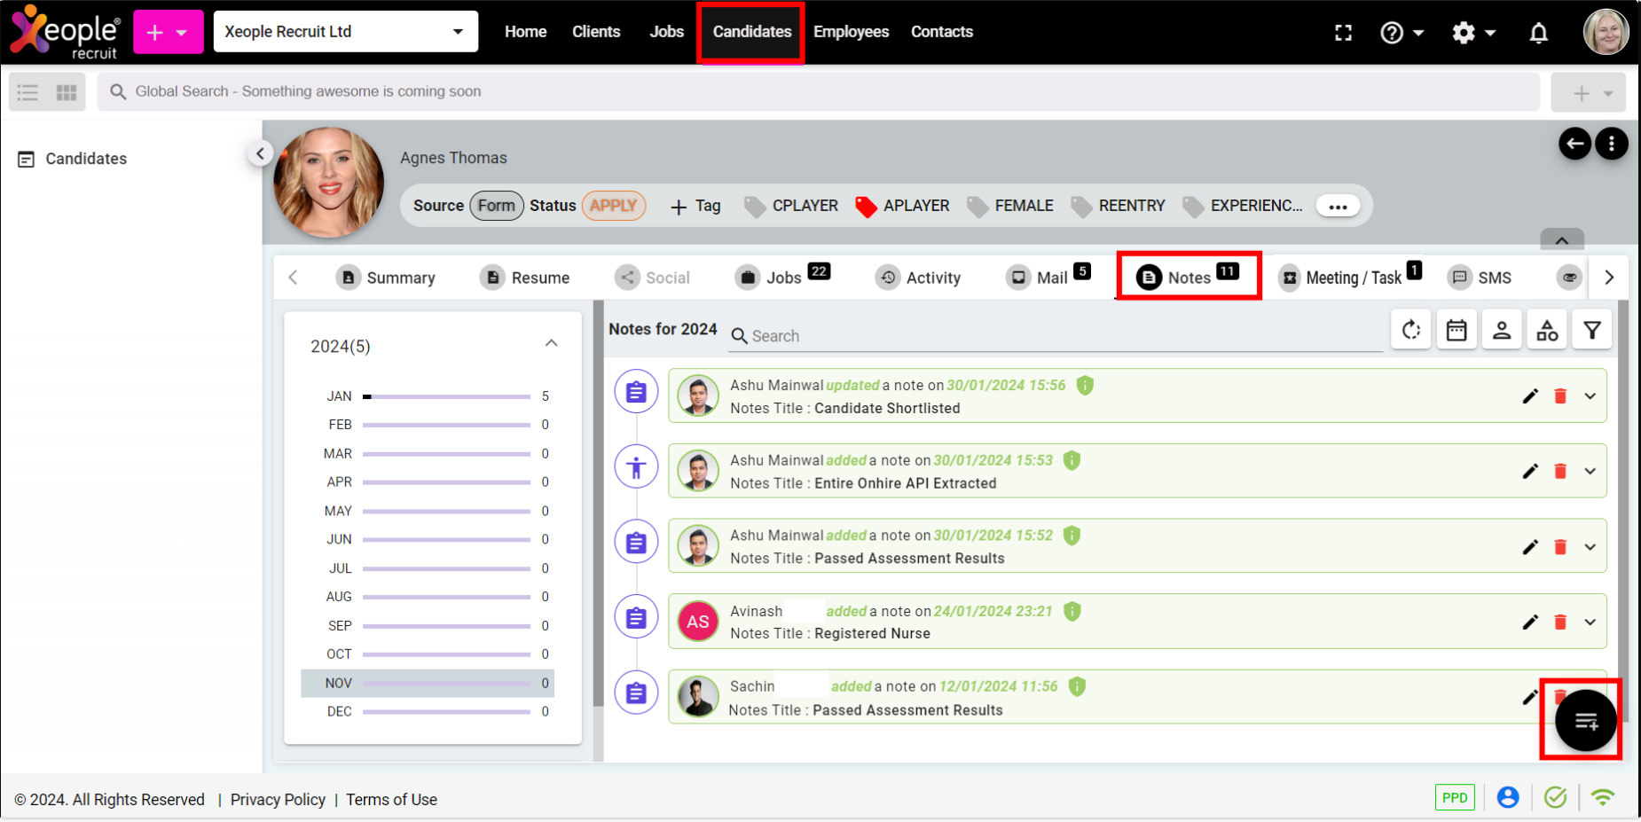Switch to the Resume tab

(x=526, y=278)
